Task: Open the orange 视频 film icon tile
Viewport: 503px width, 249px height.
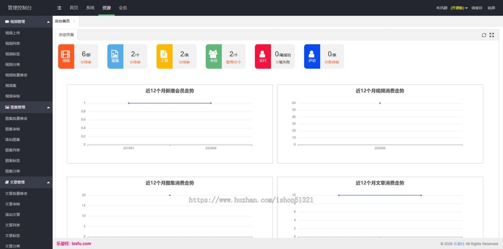Action: (66, 56)
